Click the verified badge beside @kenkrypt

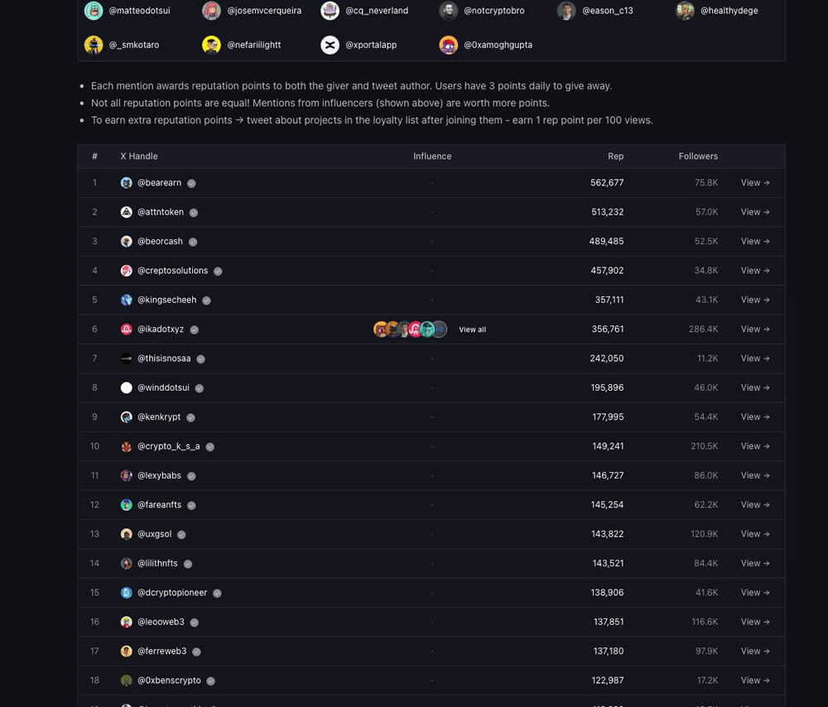coord(190,417)
